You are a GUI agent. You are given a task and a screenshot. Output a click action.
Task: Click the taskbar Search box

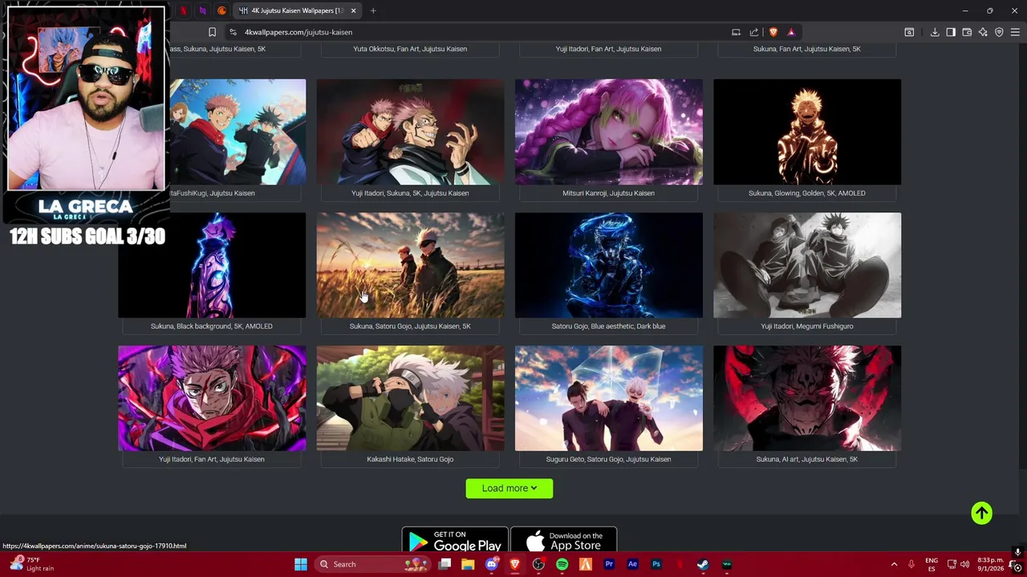371,564
